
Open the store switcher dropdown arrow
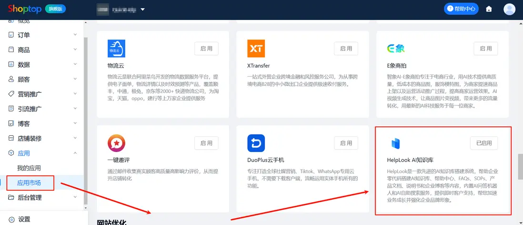coord(143,10)
